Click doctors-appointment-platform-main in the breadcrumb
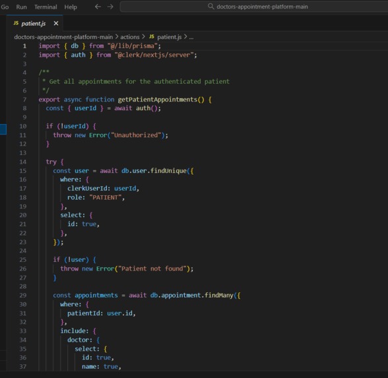Image resolution: width=388 pixels, height=378 pixels. (x=63, y=37)
